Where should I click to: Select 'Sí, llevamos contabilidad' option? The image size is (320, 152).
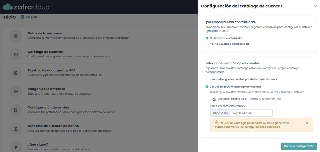(207, 38)
